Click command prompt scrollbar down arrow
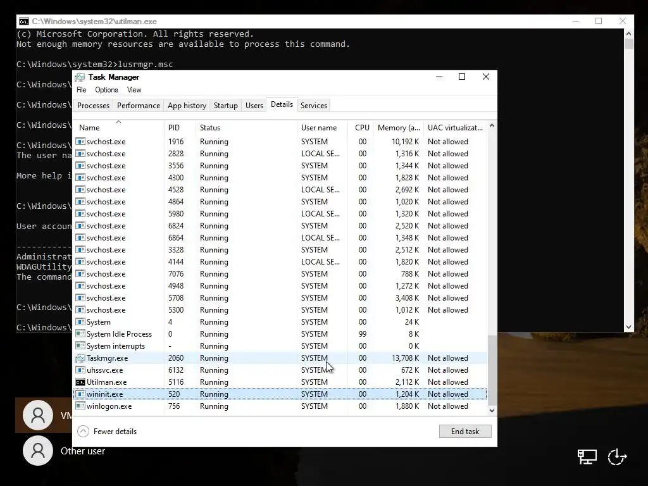Screen dimensions: 648x486 pos(628,327)
